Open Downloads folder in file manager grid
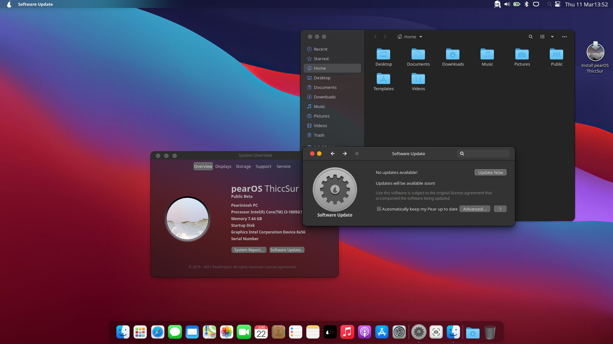Viewport: 613px width, 344px height. pyautogui.click(x=453, y=57)
